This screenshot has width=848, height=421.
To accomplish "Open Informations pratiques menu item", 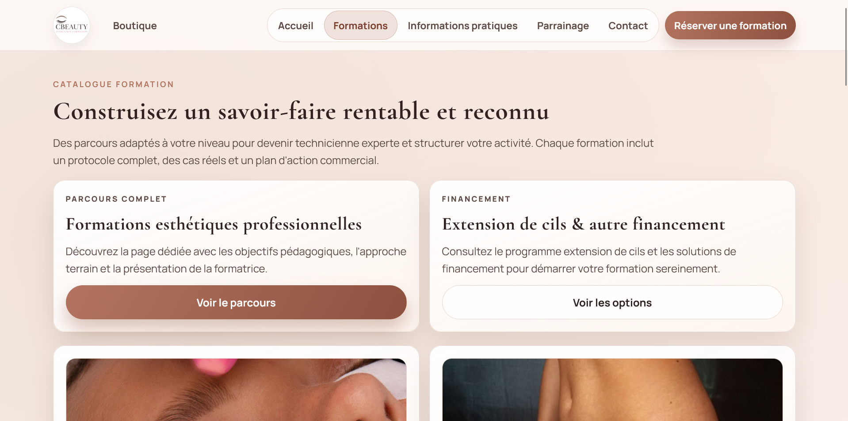I will [462, 26].
